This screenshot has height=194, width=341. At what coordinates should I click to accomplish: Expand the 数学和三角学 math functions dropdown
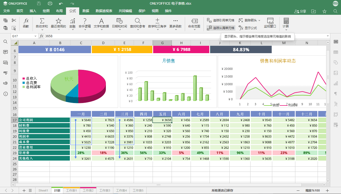[x=157, y=30]
